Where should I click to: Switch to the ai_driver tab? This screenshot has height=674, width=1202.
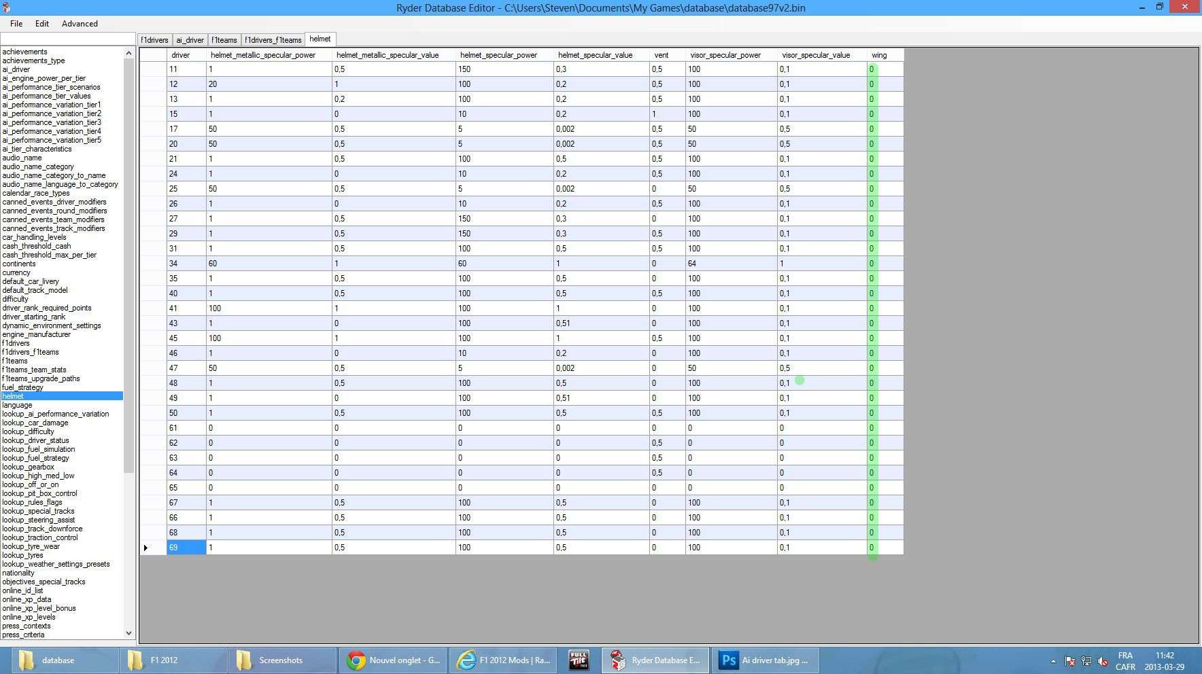tap(190, 40)
